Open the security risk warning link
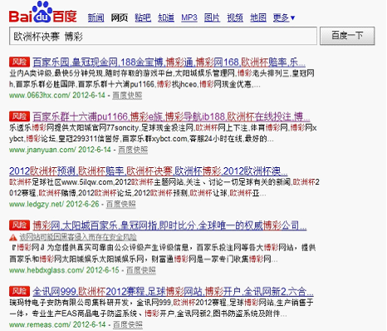387x331 pixels. [x=78, y=237]
